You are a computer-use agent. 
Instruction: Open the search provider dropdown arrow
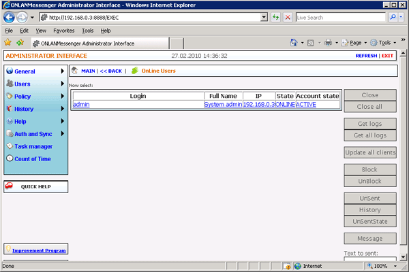[x=402, y=18]
